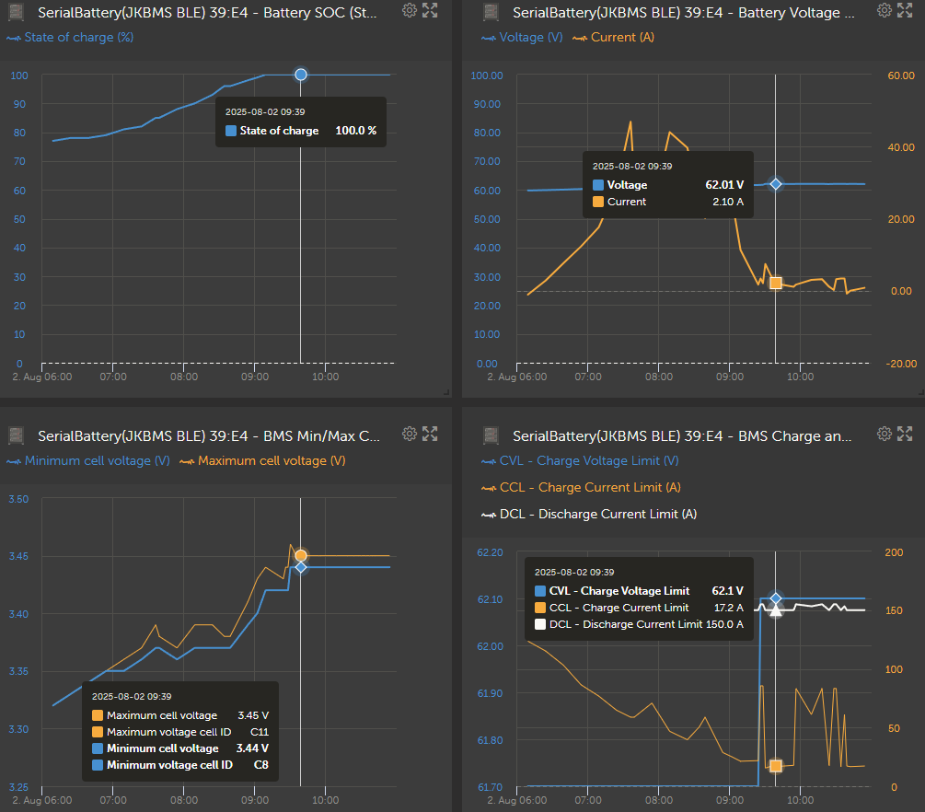
Task: Click the resize handle of Battery SOC widget
Action: click(445, 391)
